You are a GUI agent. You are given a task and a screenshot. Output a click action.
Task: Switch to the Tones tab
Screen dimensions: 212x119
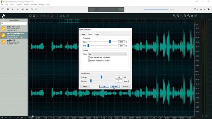(x=90, y=34)
